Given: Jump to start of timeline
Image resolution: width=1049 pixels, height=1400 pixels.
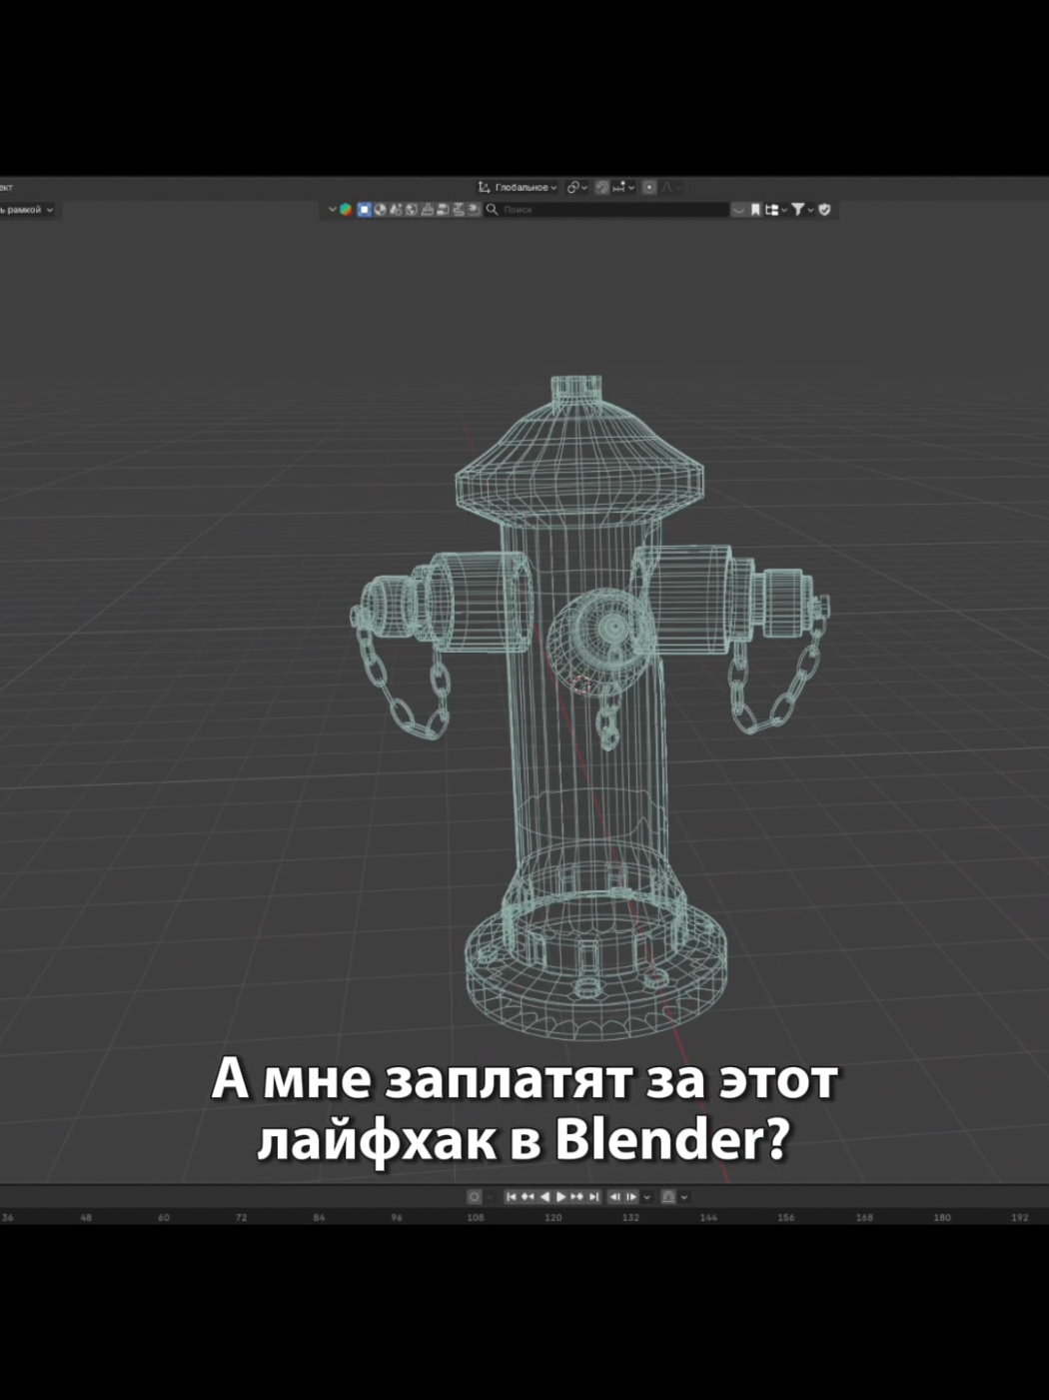Looking at the screenshot, I should tap(511, 1196).
